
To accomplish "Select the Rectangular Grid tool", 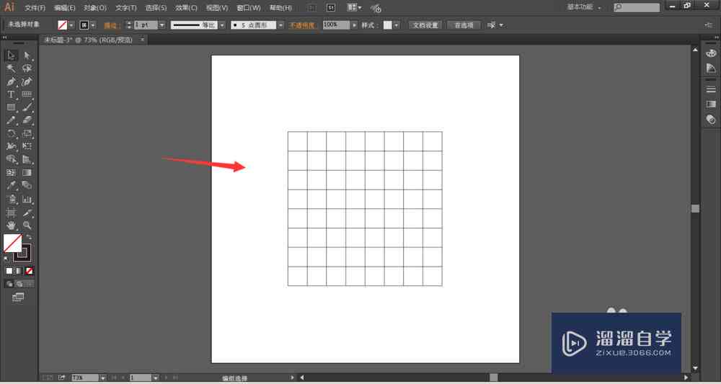I will pyautogui.click(x=27, y=94).
